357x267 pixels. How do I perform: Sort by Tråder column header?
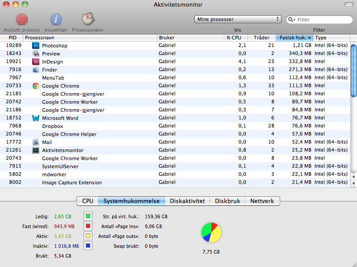tap(261, 38)
